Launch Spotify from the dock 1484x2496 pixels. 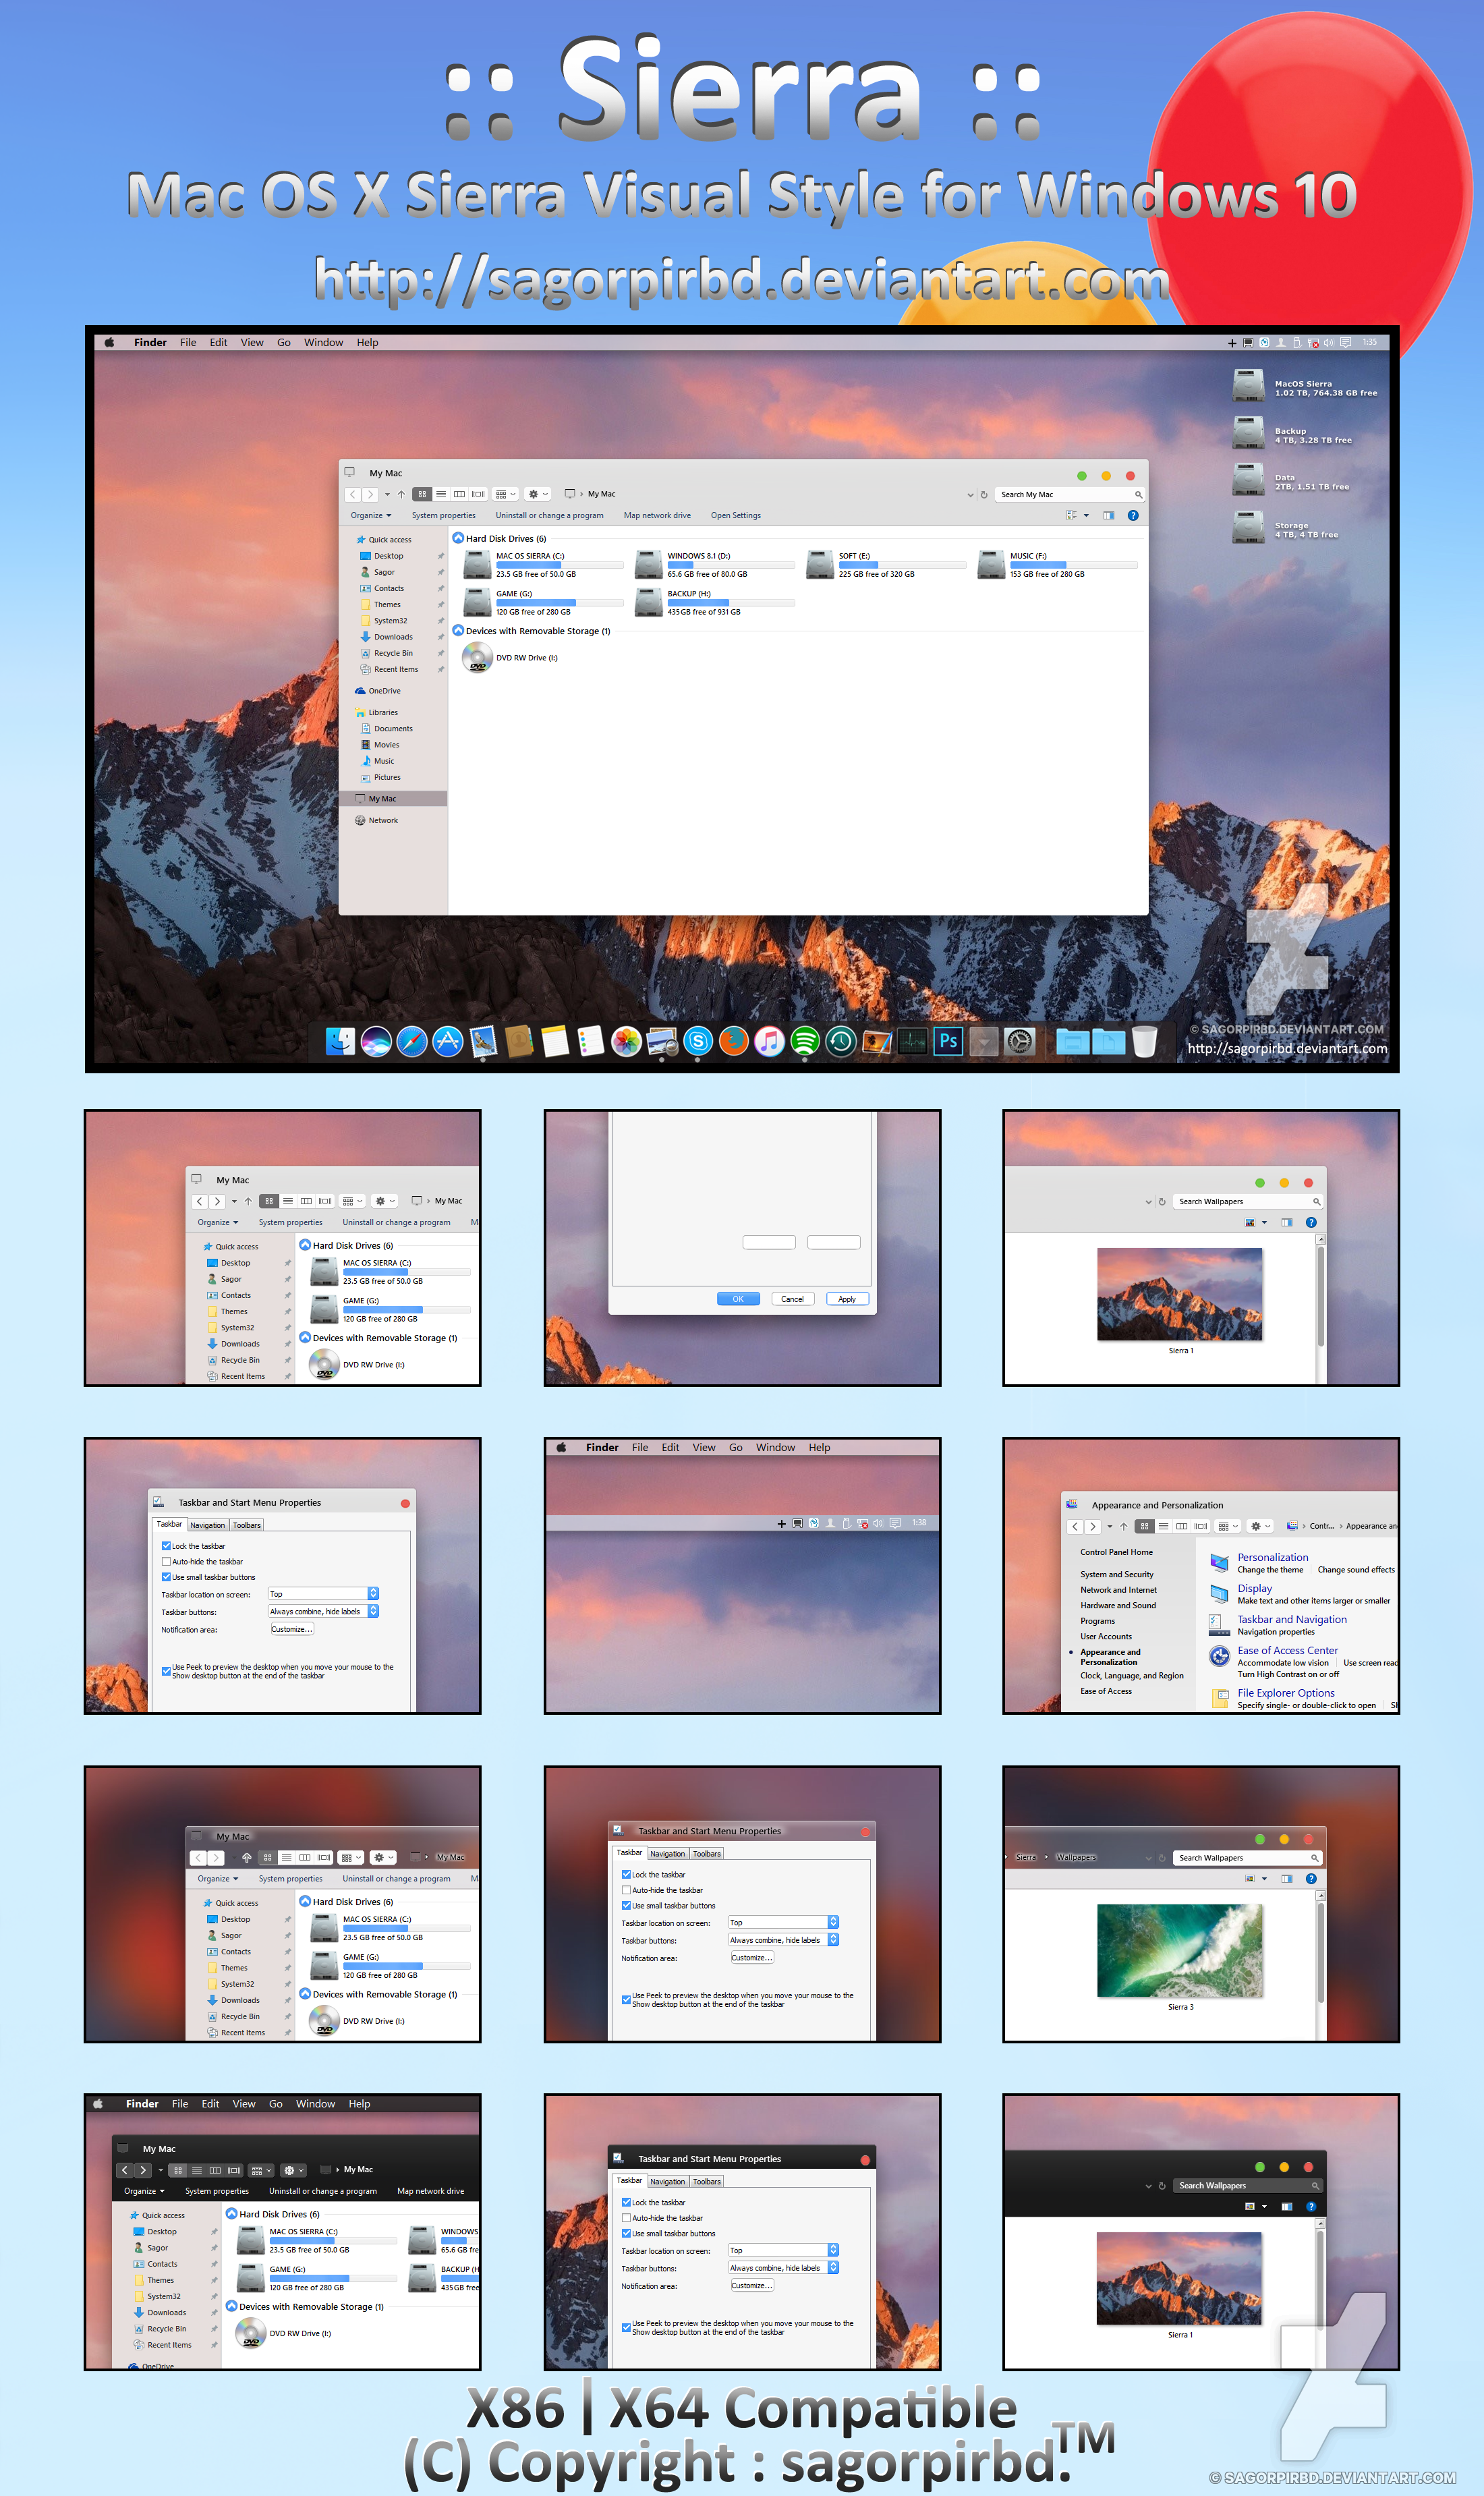805,1041
